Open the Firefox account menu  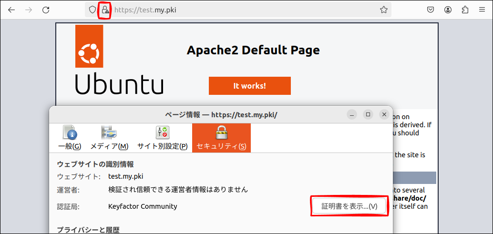coord(448,10)
